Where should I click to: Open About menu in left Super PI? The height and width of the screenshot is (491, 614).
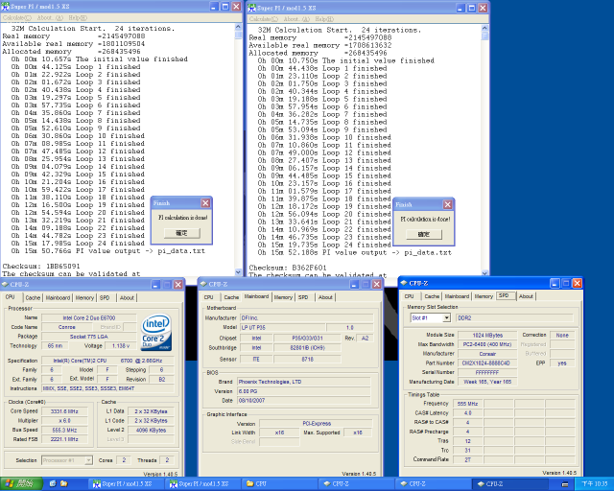click(50, 17)
